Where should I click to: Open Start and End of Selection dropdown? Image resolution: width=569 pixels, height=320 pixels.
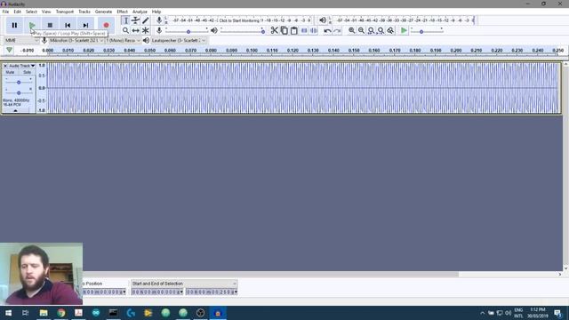[184, 284]
